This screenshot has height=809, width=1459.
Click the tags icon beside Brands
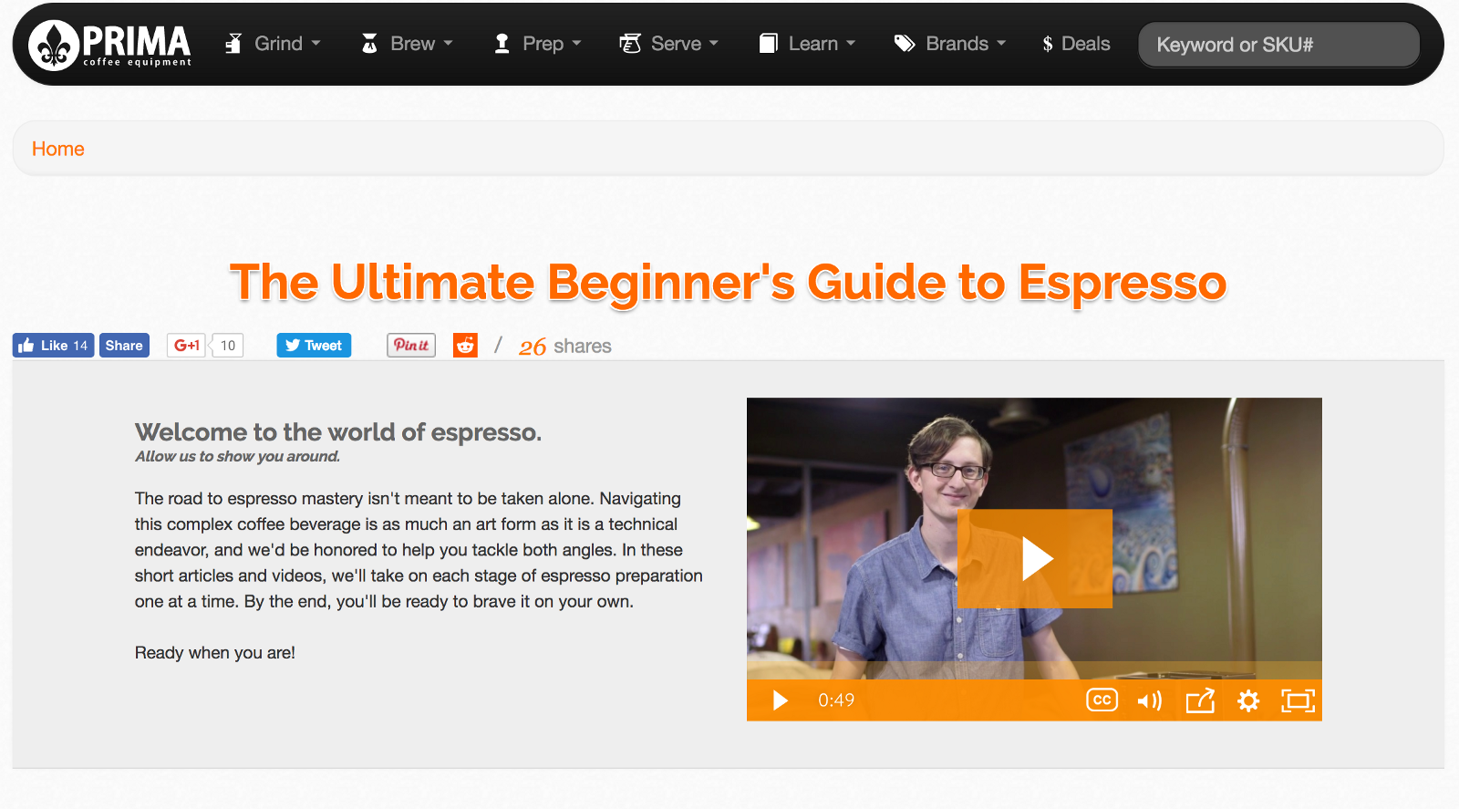pyautogui.click(x=905, y=44)
